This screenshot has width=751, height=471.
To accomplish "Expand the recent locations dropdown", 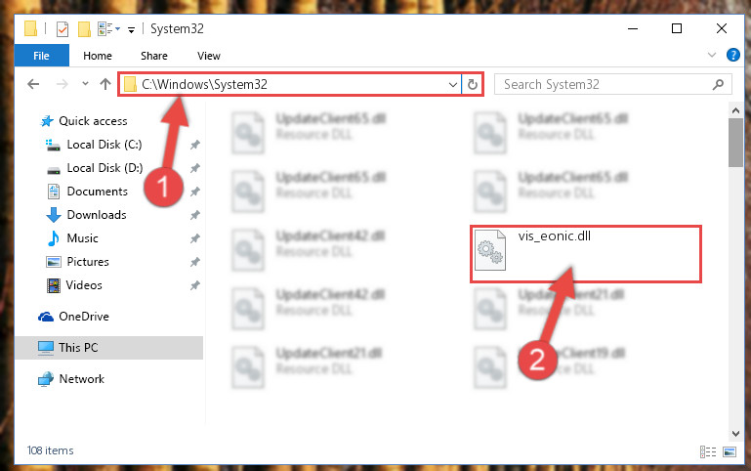I will point(85,84).
